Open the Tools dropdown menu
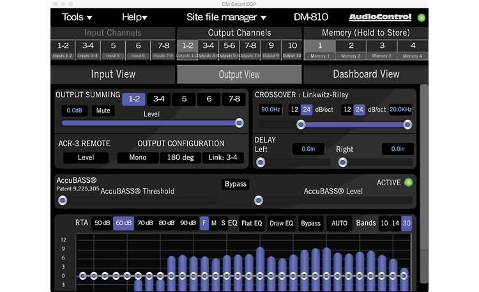Image resolution: width=479 pixels, height=292 pixels. 77,17
